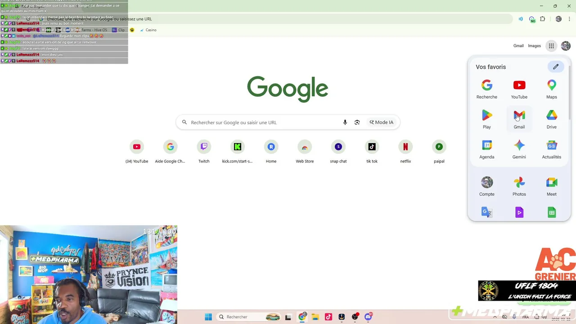Viewport: 576px width, 324px height.
Task: Open the purple app at panel bottom
Action: (519, 212)
